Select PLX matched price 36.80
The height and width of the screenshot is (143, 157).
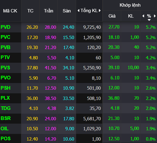coord(114,98)
